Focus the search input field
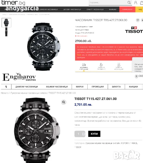Image resolution: width=143 pixels, height=163 pixels. coord(108,2)
